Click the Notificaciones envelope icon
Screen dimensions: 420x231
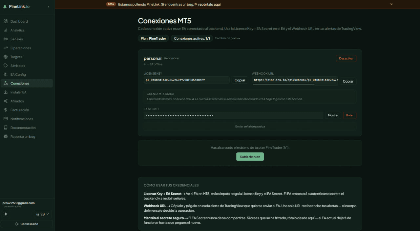click(x=6, y=119)
